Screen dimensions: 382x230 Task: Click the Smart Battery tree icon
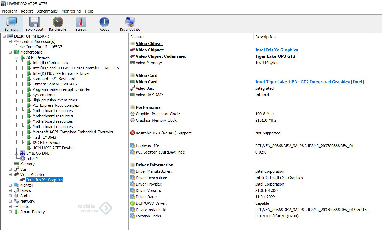coord(17,212)
